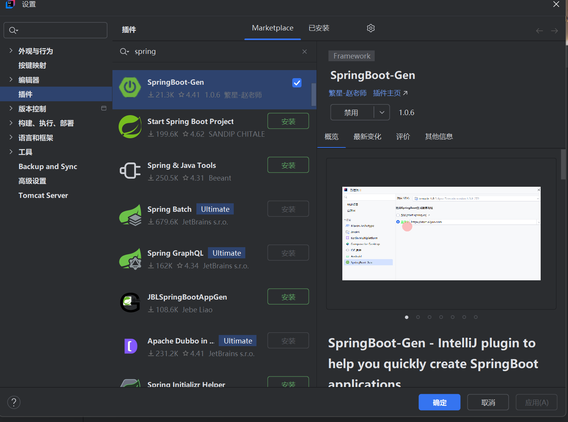Open the 插件主页 link

[390, 93]
